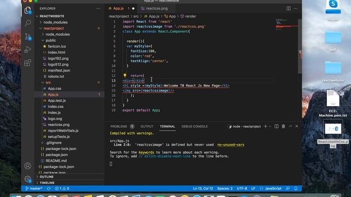This screenshot has height=197, width=351.
Task: Open the OUTPUT panel tab
Action: click(x=147, y=126)
